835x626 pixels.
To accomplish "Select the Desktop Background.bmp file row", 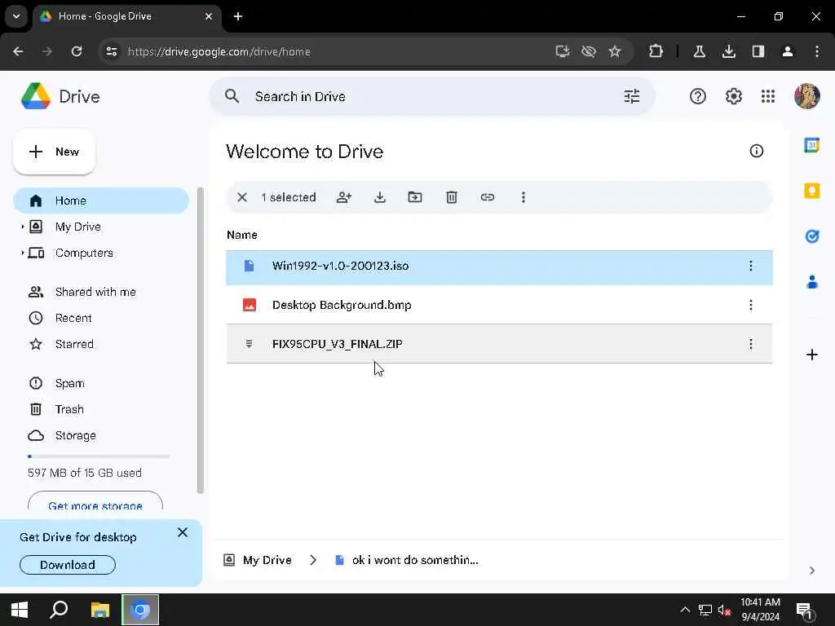I will (x=500, y=305).
